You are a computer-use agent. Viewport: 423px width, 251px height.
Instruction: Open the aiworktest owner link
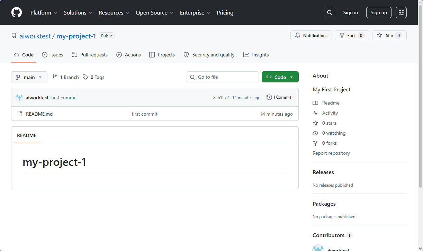pyautogui.click(x=35, y=36)
